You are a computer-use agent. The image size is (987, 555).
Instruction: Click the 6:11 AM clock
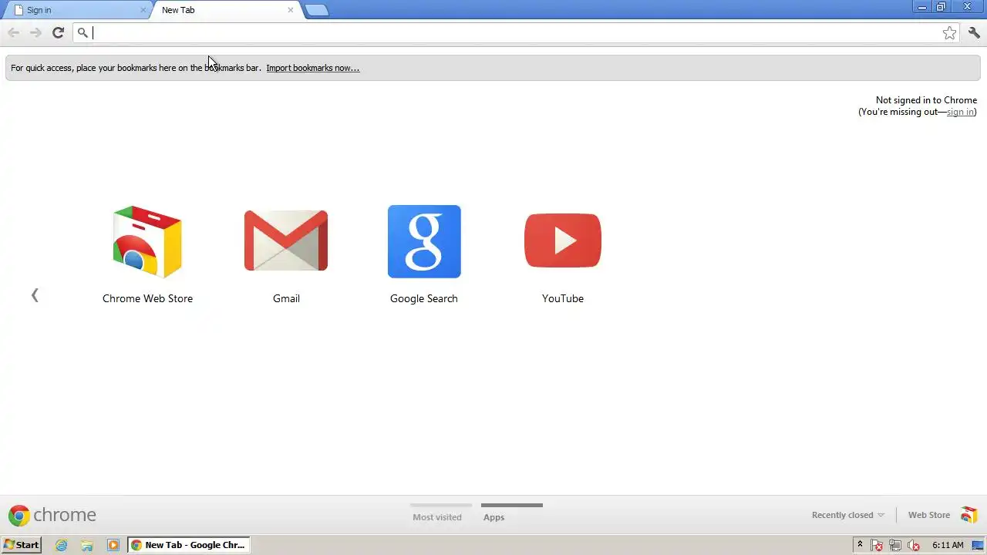click(x=948, y=545)
